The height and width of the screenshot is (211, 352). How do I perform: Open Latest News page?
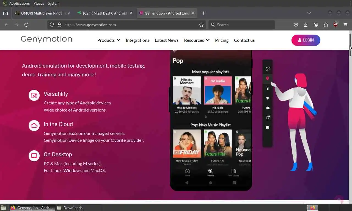point(167,40)
